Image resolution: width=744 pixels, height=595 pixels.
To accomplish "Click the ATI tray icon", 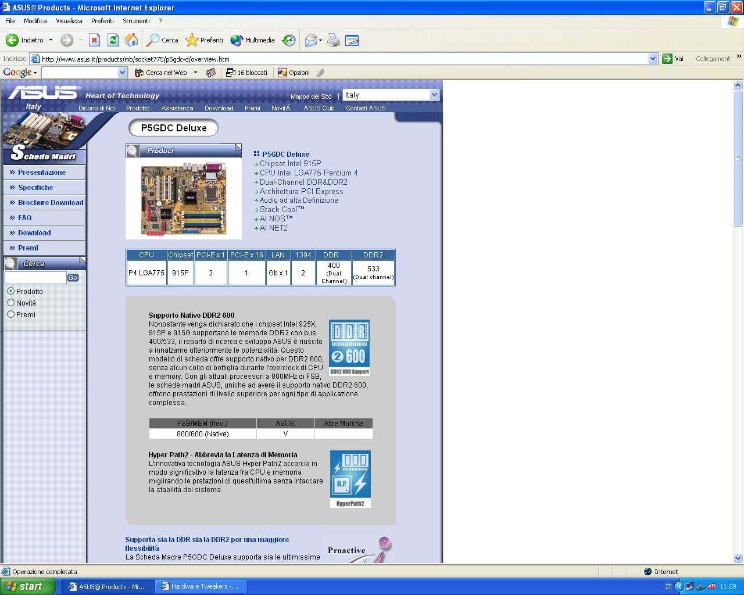I will click(x=711, y=586).
